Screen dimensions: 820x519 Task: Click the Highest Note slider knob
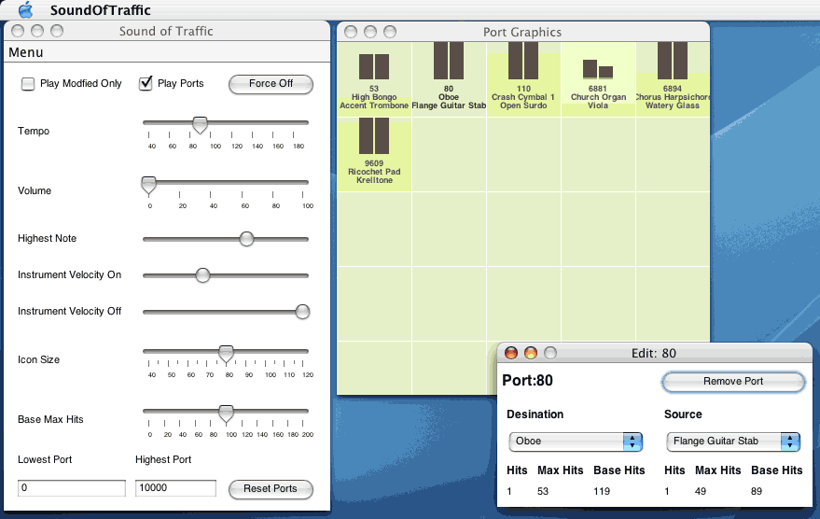(x=246, y=239)
